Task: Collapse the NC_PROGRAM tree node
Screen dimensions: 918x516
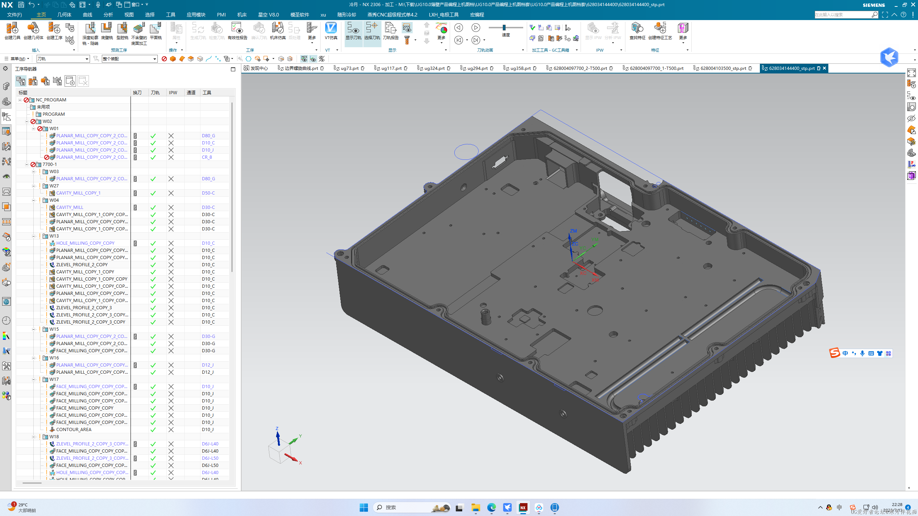Action: (x=20, y=100)
